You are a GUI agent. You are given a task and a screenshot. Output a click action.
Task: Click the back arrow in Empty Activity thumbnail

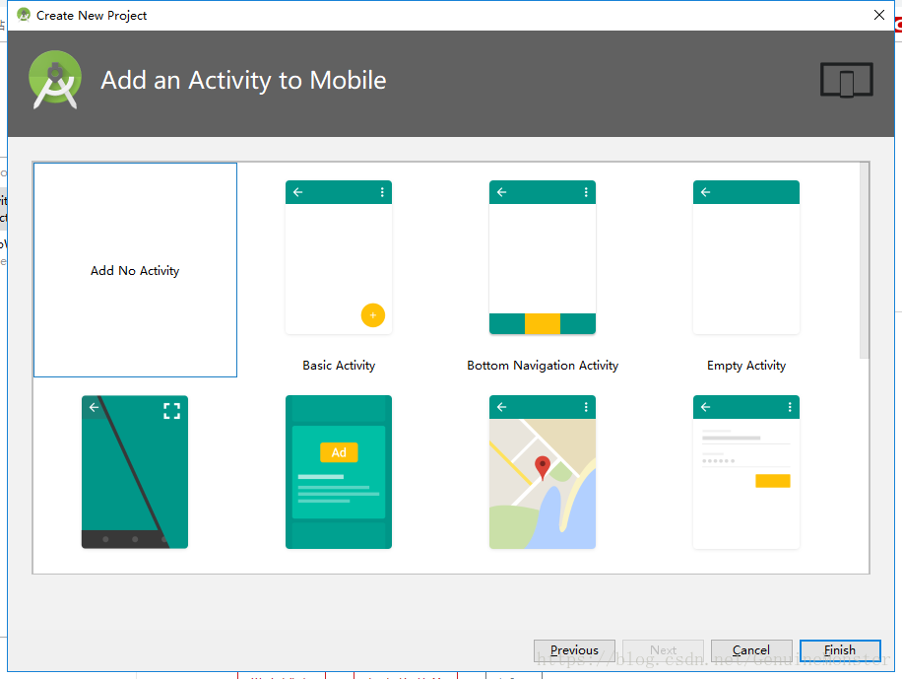point(705,192)
